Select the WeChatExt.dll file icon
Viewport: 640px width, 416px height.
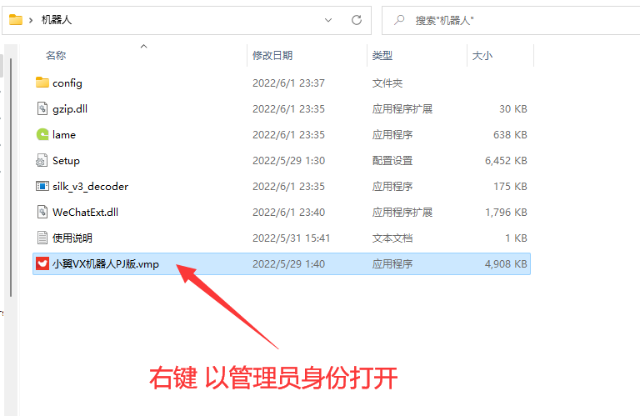(x=43, y=212)
